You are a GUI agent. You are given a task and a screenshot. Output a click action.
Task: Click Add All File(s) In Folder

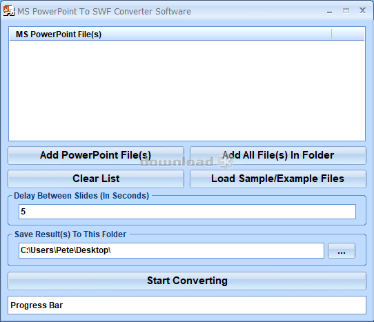(278, 155)
